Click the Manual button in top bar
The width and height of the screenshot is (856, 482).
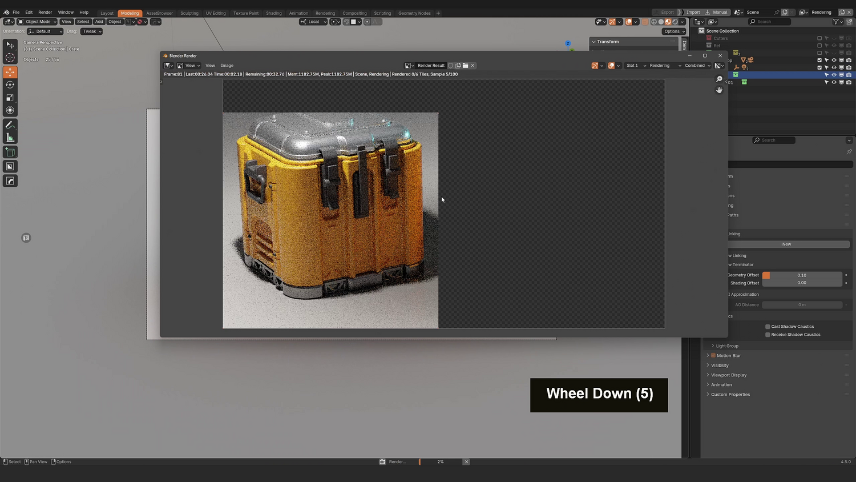(x=717, y=12)
